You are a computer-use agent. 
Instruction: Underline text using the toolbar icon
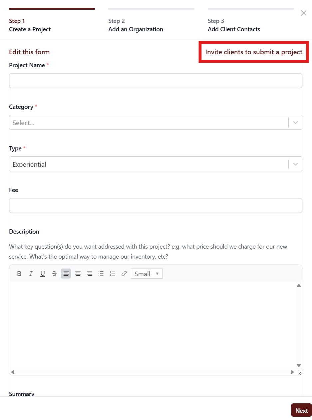(x=43, y=274)
